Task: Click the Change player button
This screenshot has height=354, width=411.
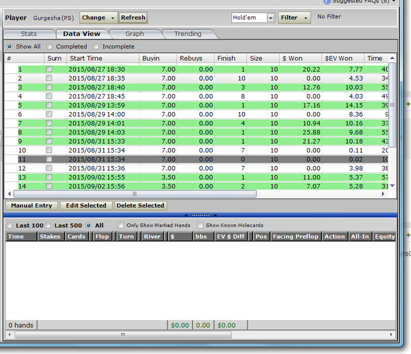Action: (x=98, y=18)
